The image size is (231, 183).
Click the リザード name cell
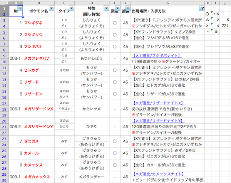pyautogui.click(x=39, y=82)
